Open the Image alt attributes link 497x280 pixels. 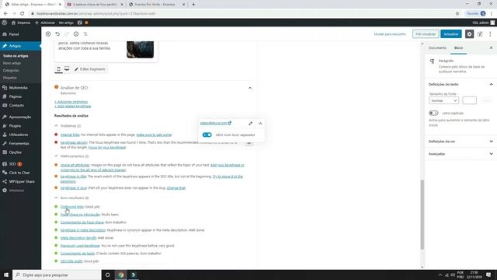pos(75,165)
